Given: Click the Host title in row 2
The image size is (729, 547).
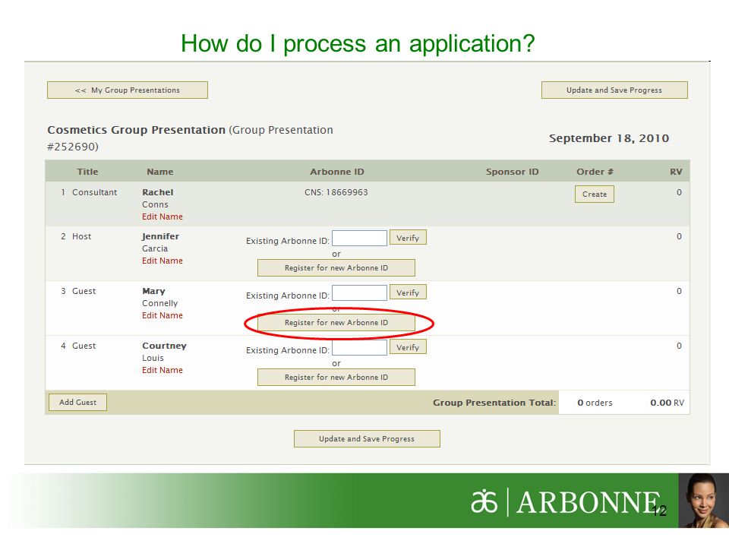Looking at the screenshot, I should (81, 236).
